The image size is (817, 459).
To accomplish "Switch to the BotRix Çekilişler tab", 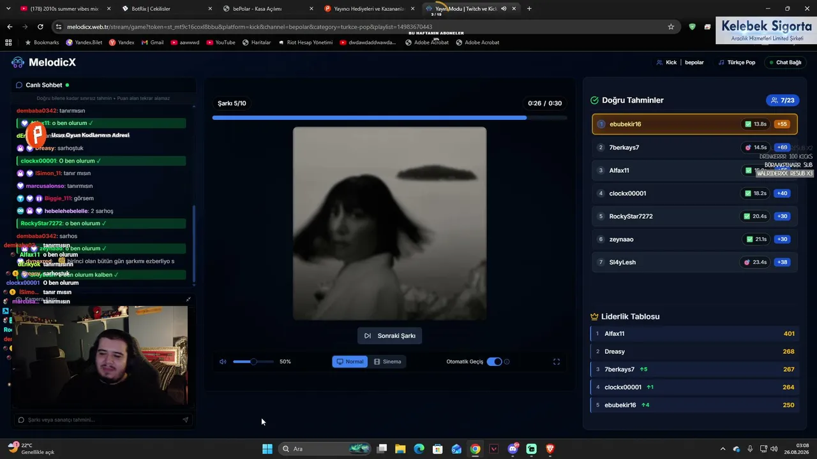I will (167, 9).
